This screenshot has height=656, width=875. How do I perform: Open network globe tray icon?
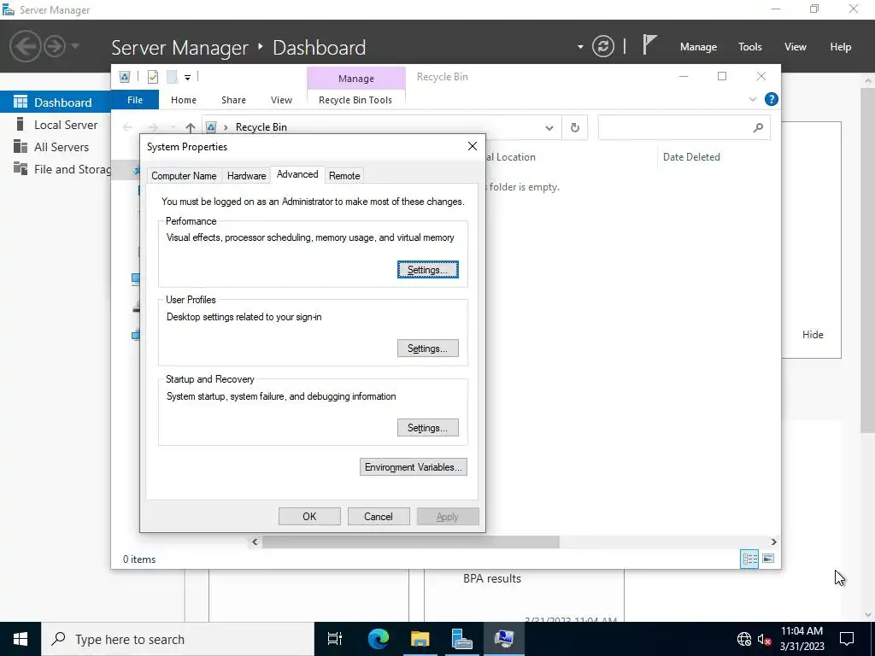[x=744, y=639]
